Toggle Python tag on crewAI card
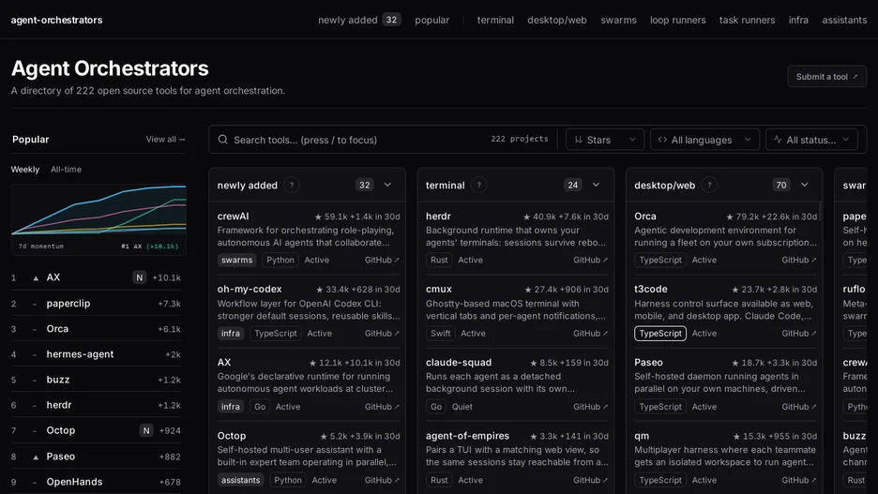Screen dimensions: 878x494 click(x=280, y=261)
